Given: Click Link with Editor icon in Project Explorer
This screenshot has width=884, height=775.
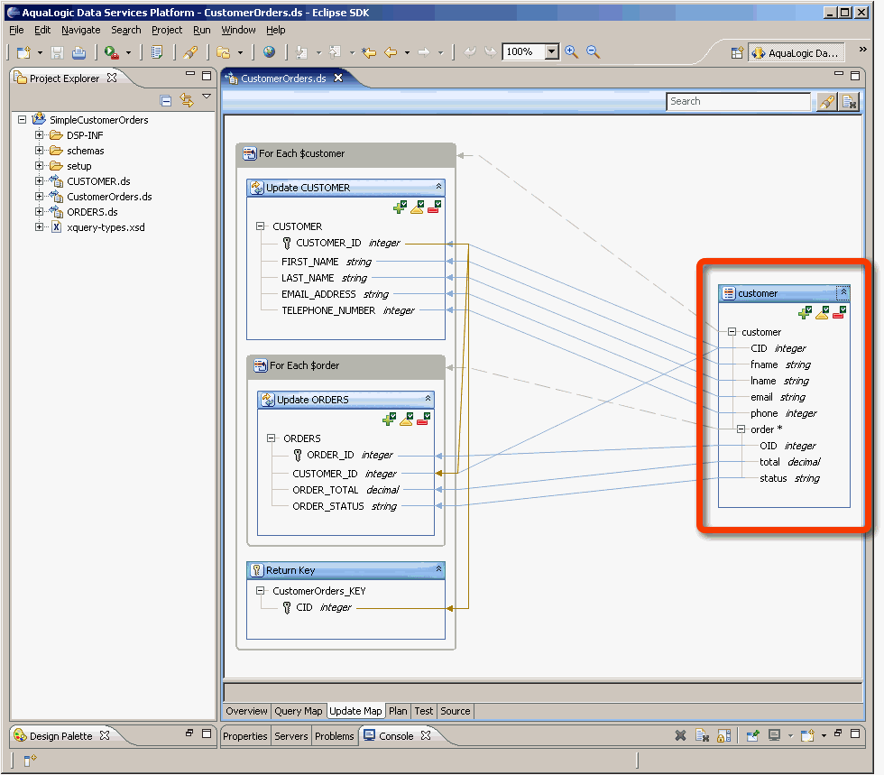Looking at the screenshot, I should pyautogui.click(x=187, y=100).
